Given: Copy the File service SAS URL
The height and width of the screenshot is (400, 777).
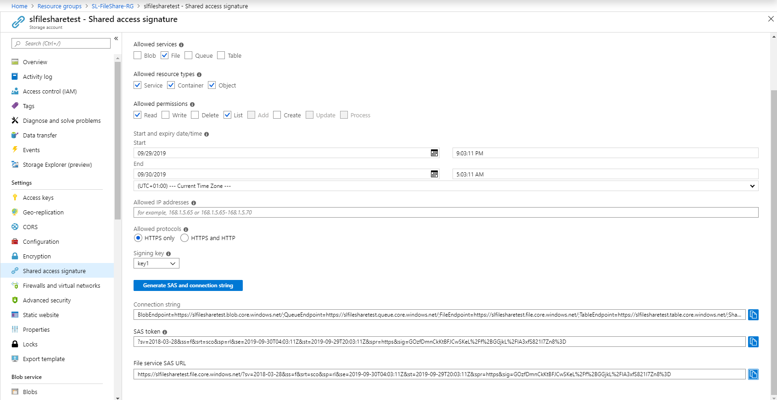Looking at the screenshot, I should coord(753,374).
